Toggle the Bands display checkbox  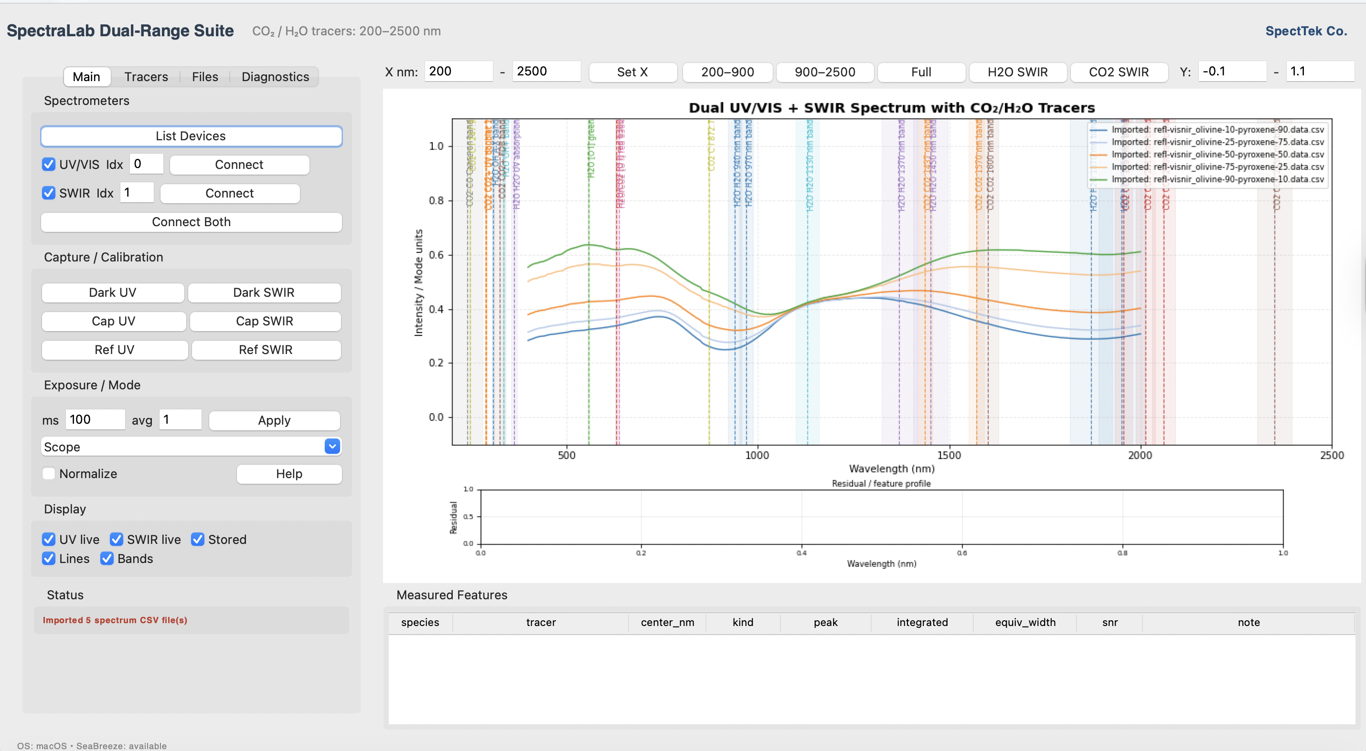click(x=107, y=559)
